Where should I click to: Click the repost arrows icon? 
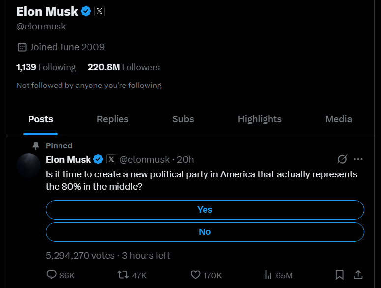click(123, 275)
